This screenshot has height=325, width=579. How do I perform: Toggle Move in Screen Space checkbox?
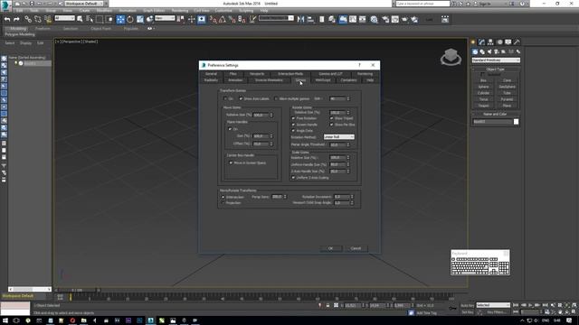[x=231, y=162]
